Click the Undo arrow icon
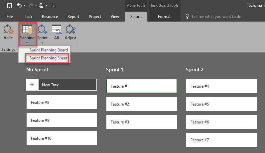The width and height of the screenshot is (265, 153). click(19, 5)
